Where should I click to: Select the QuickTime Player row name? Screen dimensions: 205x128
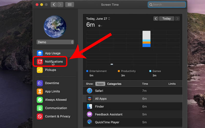point(107,122)
